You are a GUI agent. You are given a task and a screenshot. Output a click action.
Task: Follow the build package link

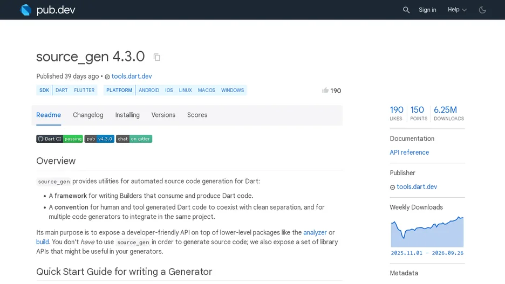tap(43, 242)
